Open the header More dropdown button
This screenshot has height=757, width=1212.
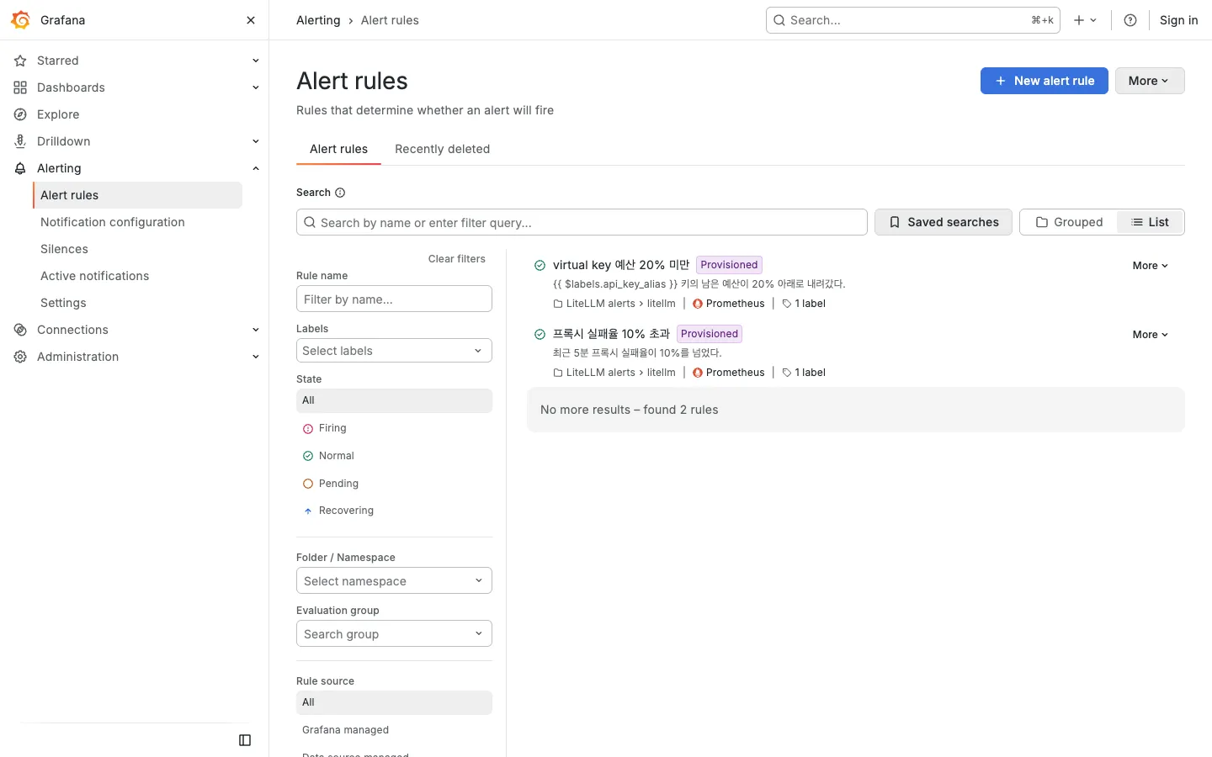click(1150, 81)
